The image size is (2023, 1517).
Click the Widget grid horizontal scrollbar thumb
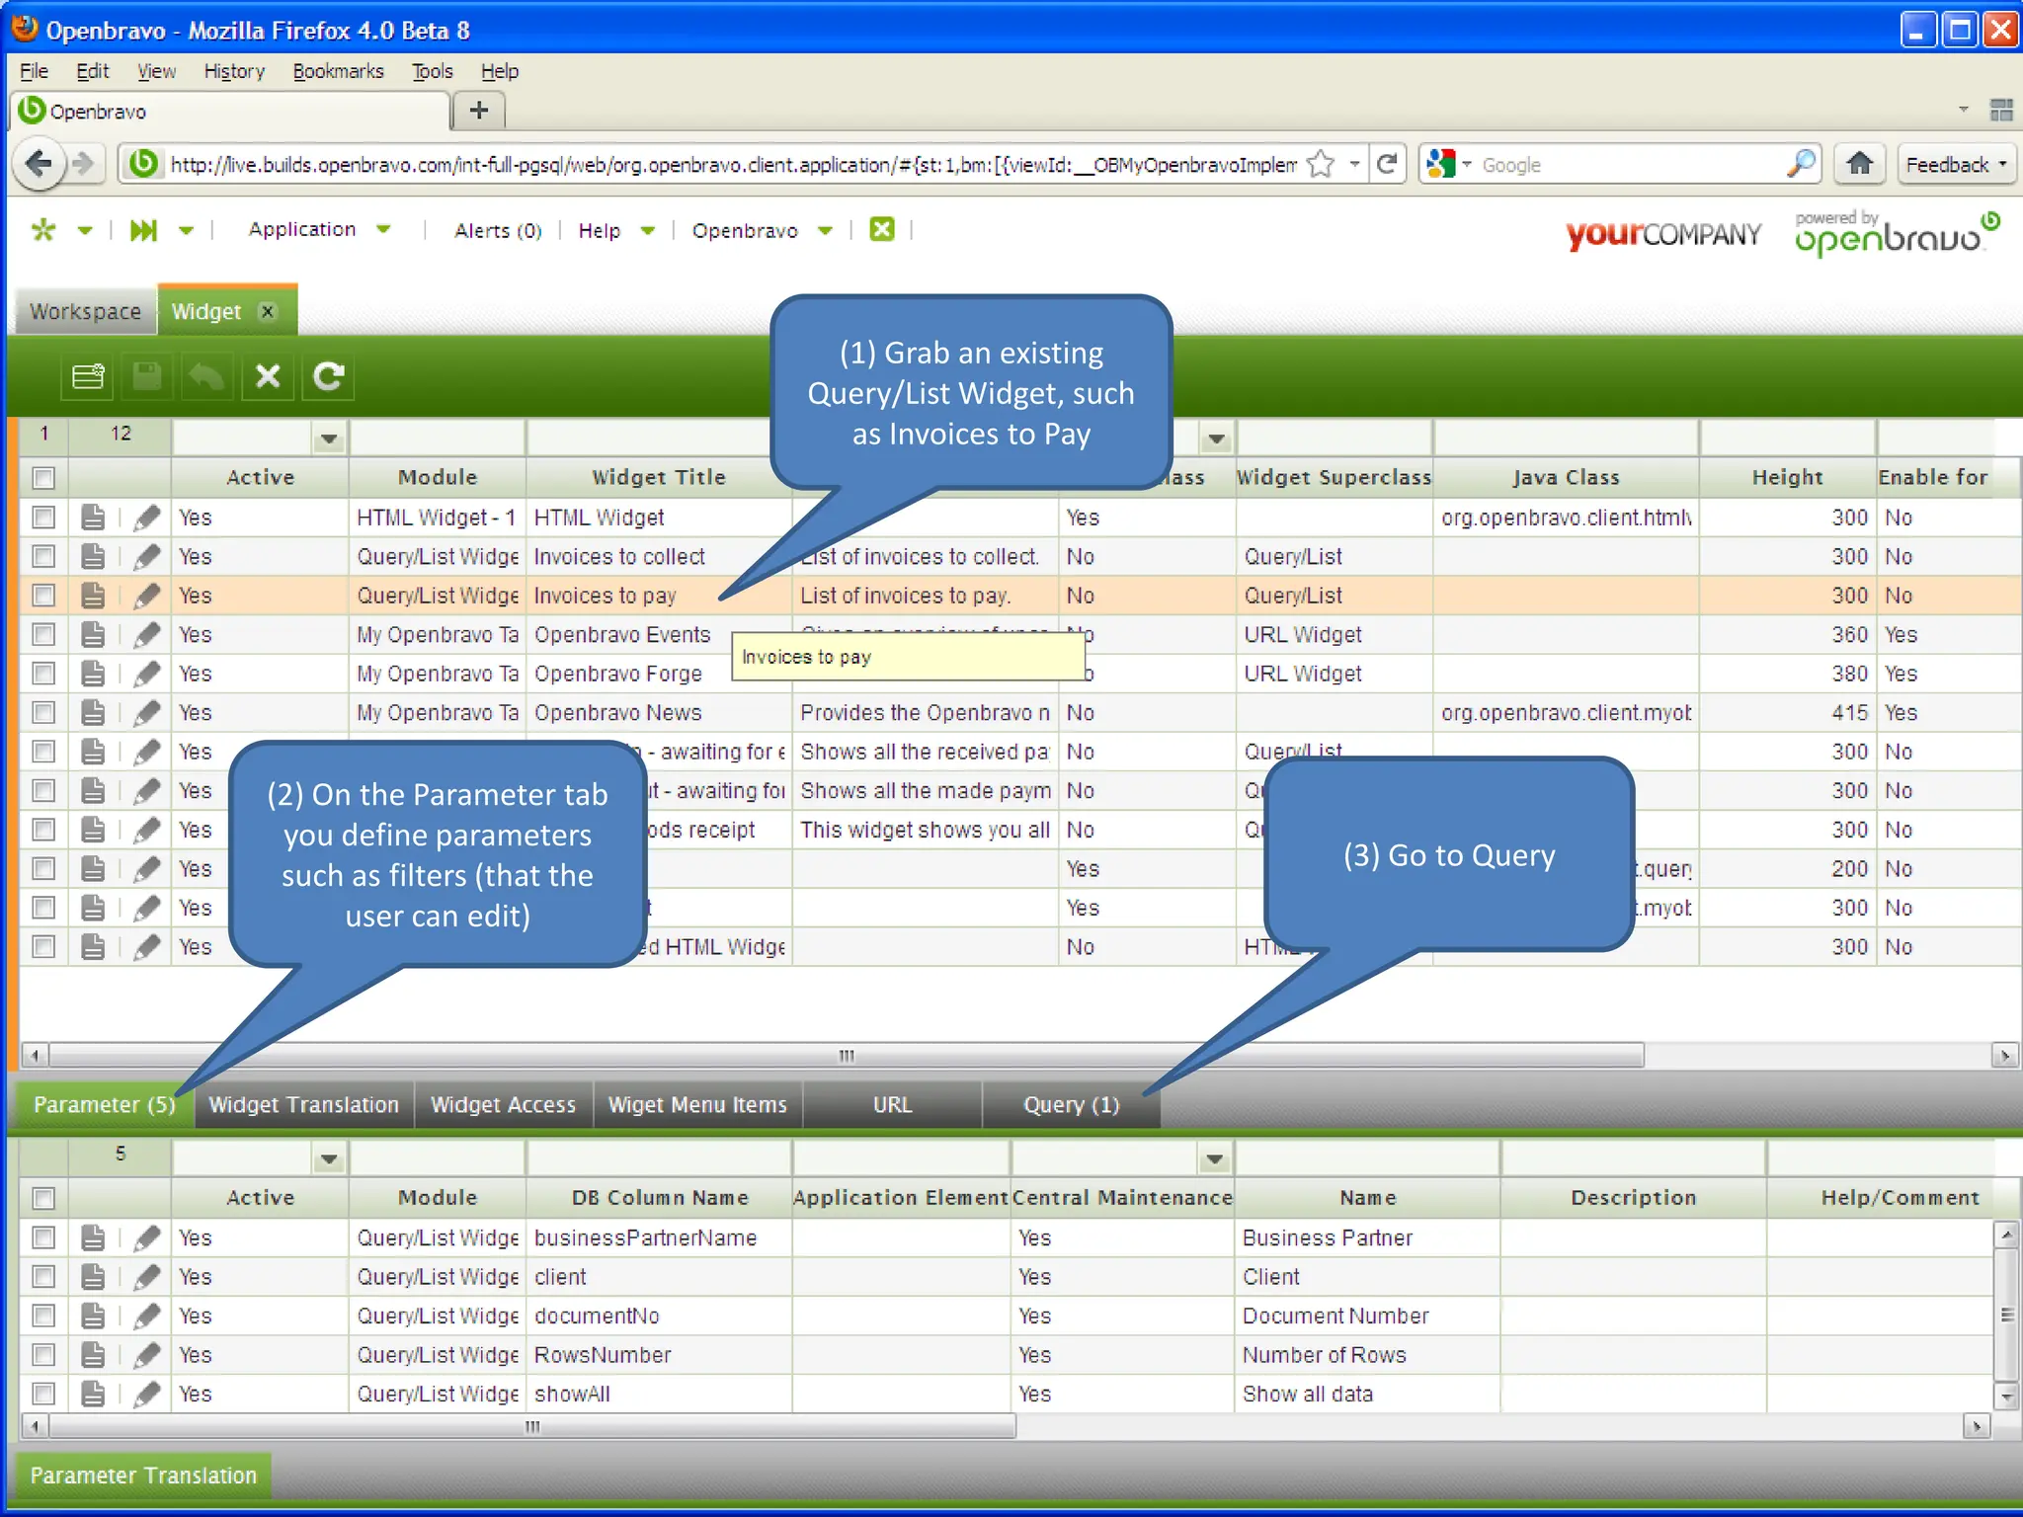847,1056
